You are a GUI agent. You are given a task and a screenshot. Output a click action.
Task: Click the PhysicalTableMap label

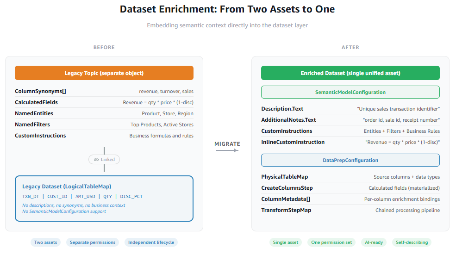[x=284, y=177]
